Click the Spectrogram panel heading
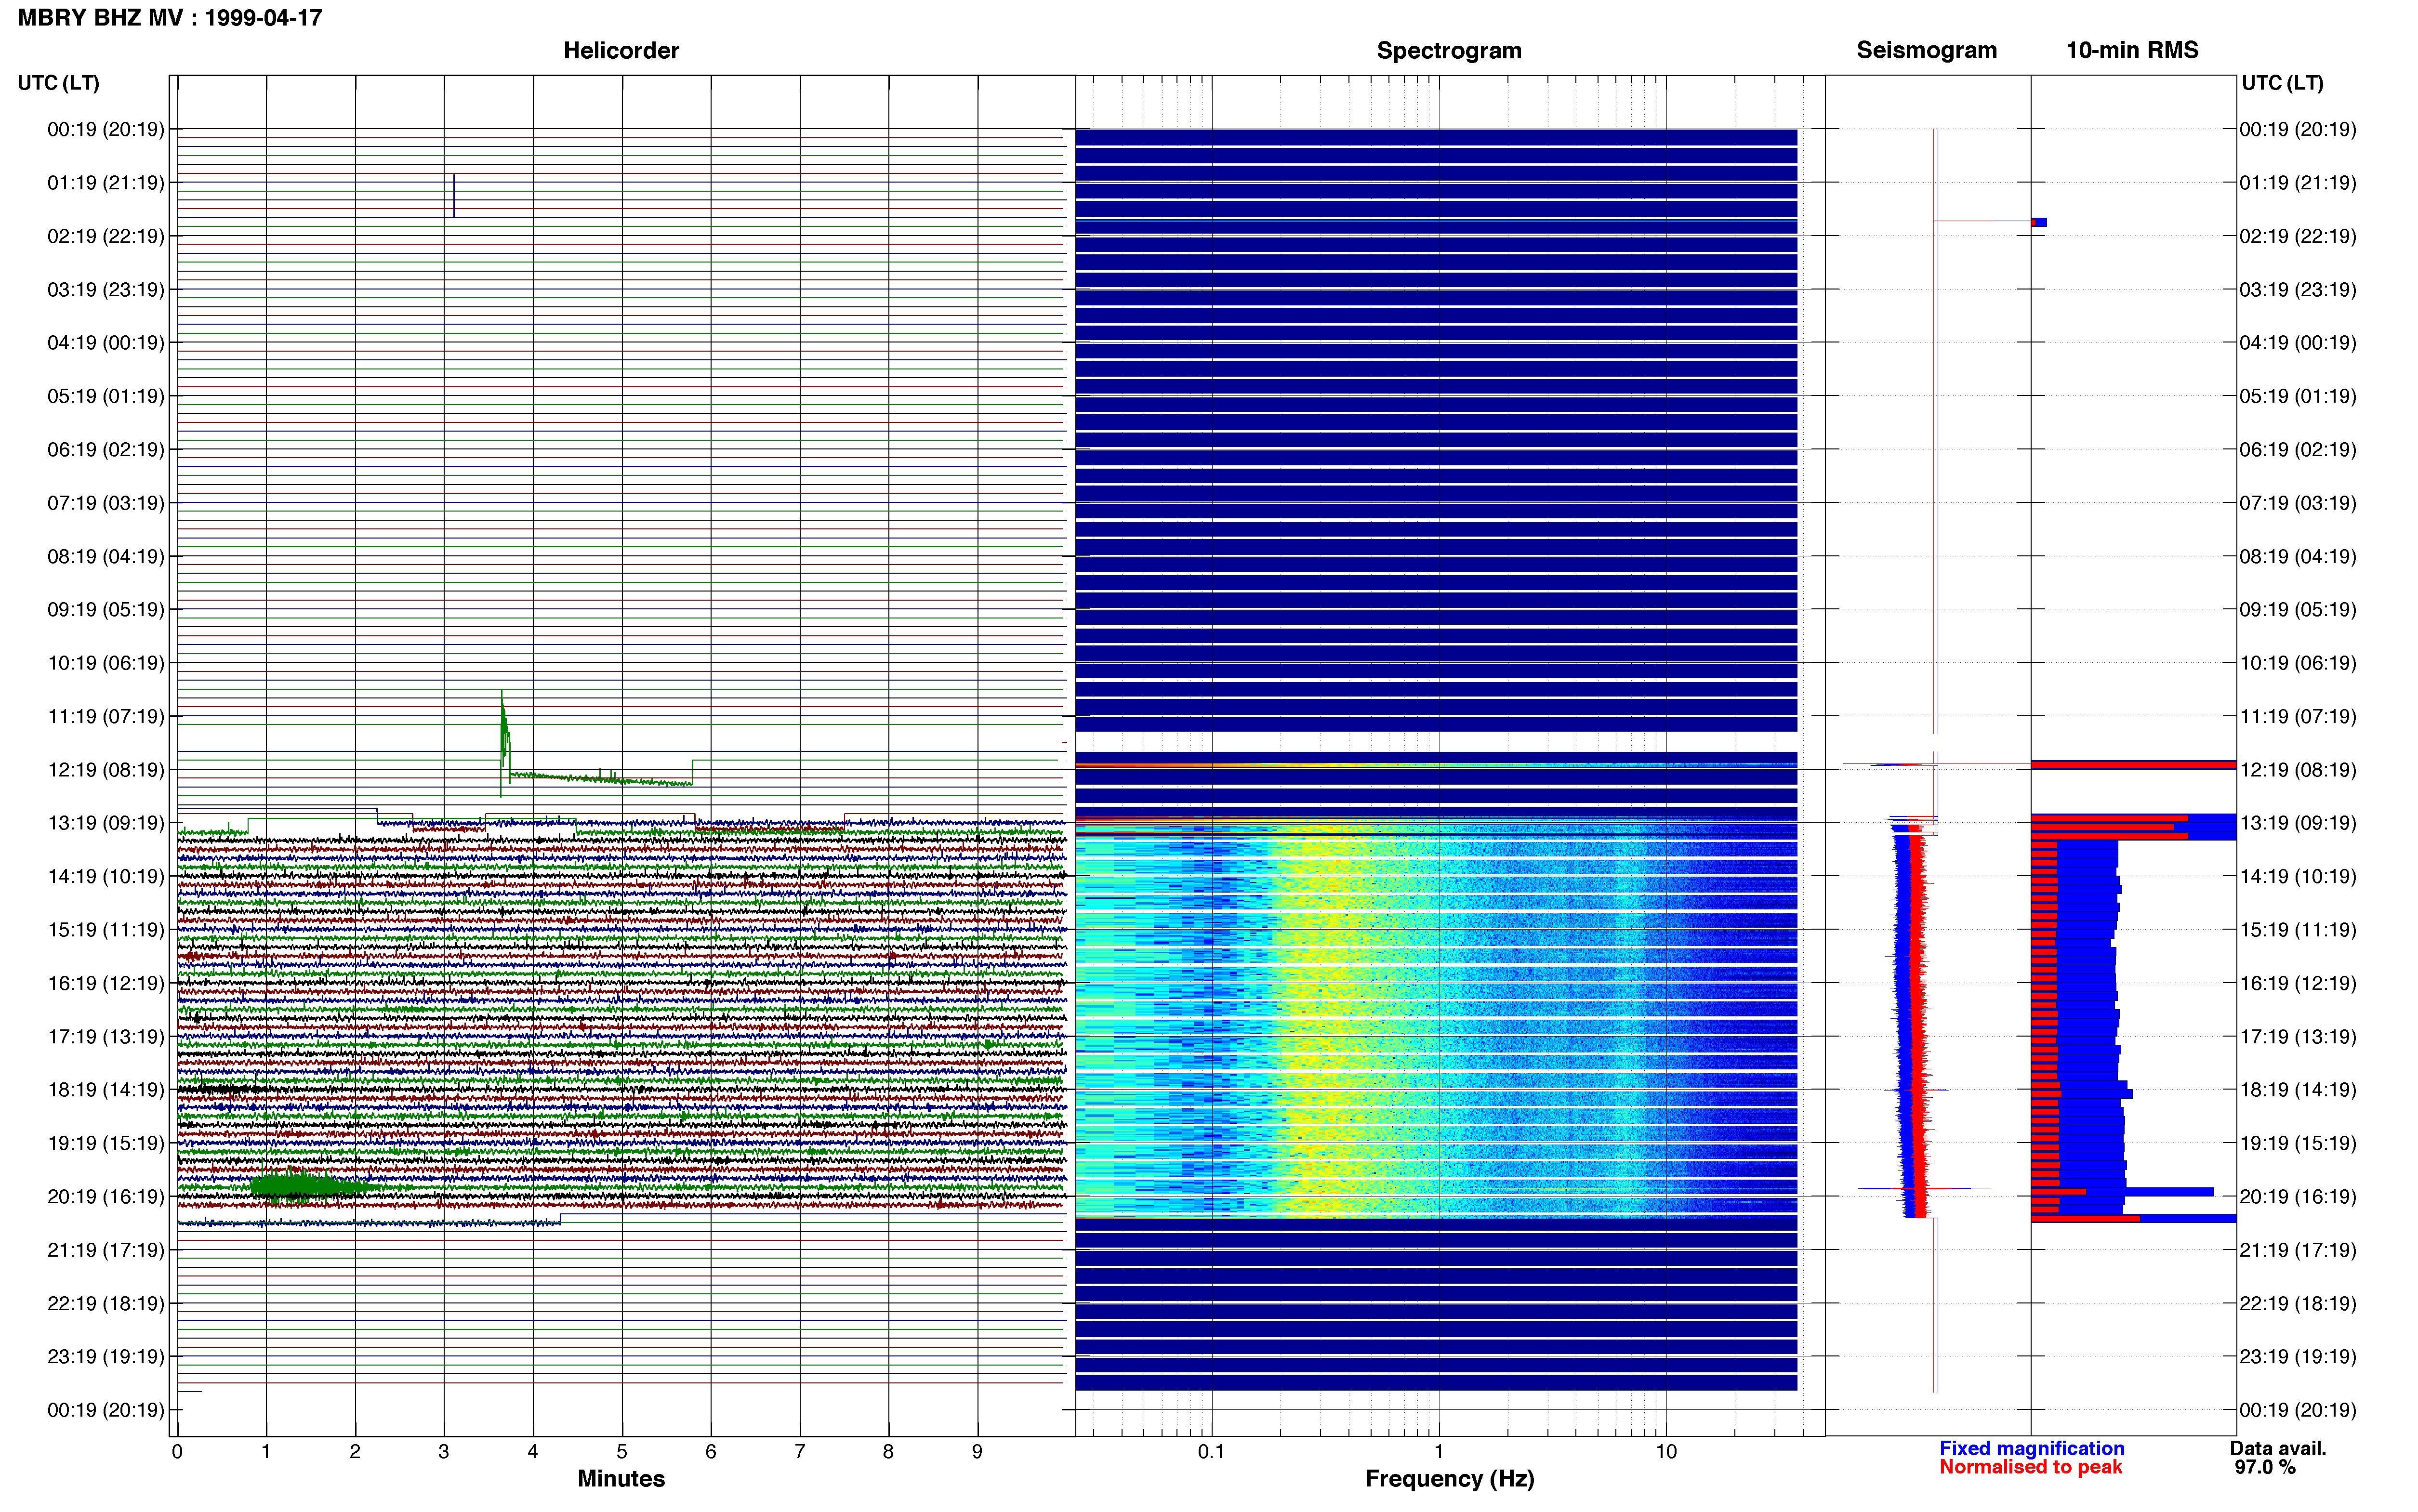The image size is (2418, 1512). tap(1449, 50)
